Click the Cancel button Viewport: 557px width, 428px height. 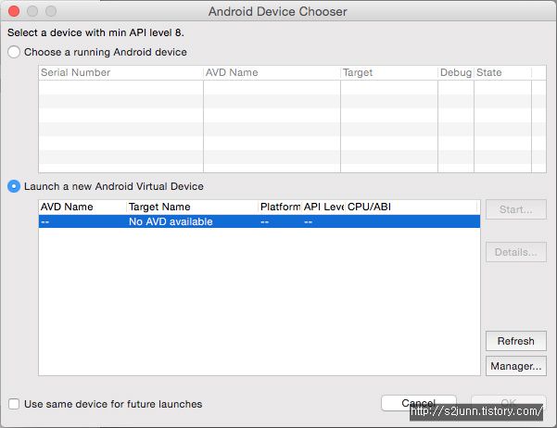419,403
